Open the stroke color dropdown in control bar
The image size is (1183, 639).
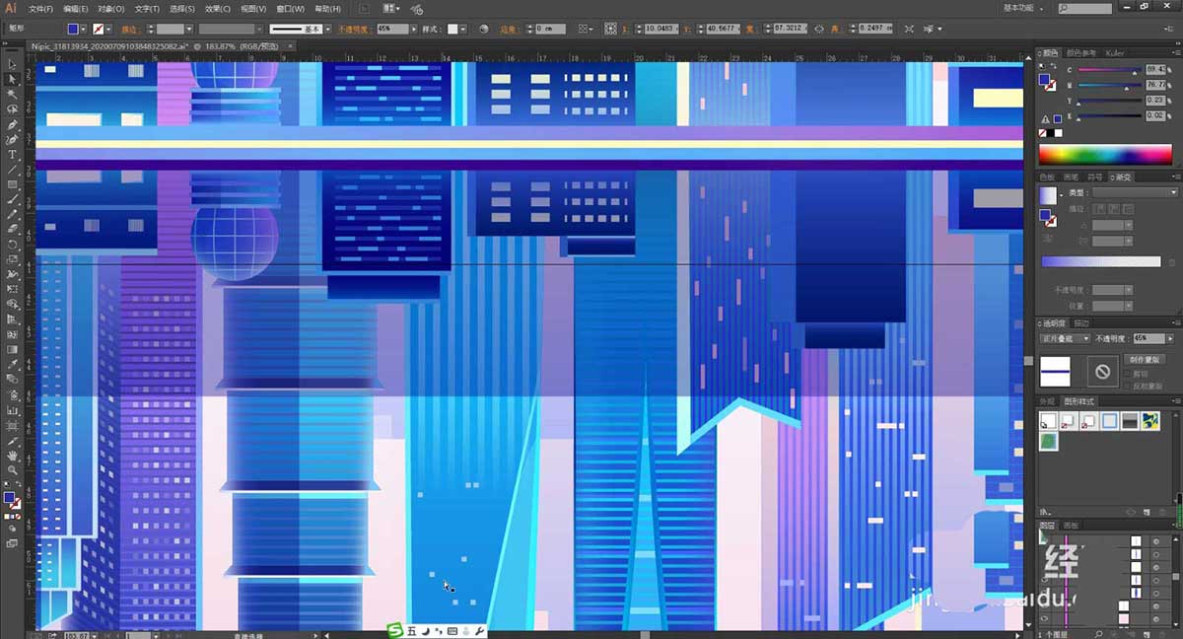click(108, 29)
